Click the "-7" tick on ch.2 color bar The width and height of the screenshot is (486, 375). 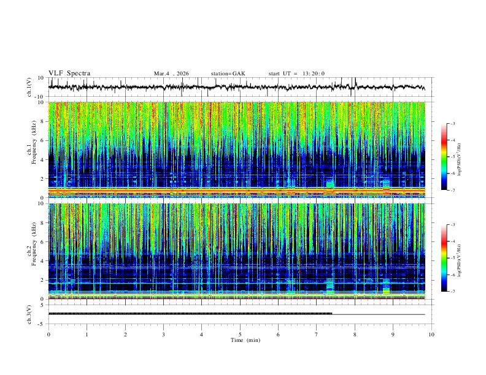pos(453,292)
